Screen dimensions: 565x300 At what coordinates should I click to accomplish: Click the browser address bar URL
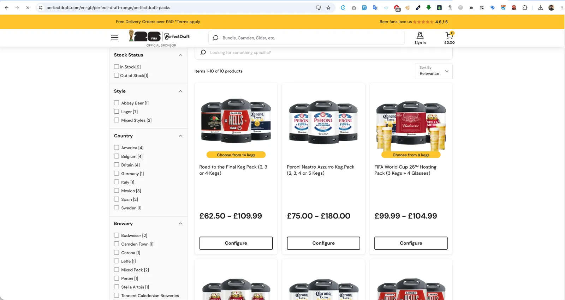(108, 7)
